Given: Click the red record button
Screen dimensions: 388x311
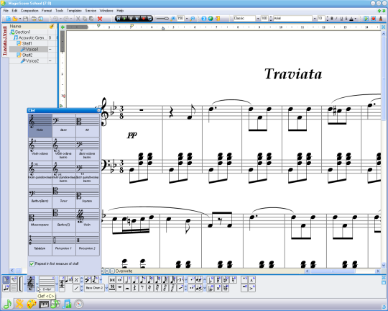Looking at the screenshot, I should 143,18.
